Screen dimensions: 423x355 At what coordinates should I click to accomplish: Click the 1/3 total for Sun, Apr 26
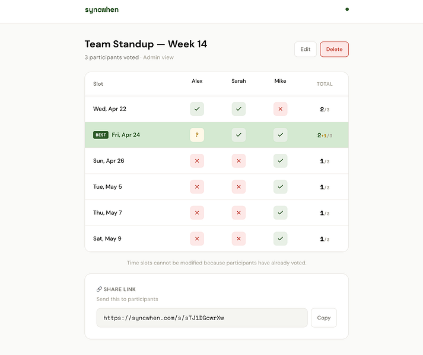[325, 161]
